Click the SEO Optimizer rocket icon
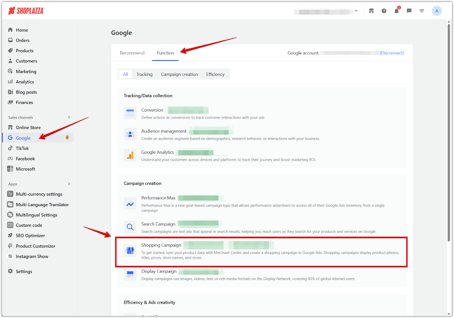This screenshot has width=454, height=318. tap(10, 235)
